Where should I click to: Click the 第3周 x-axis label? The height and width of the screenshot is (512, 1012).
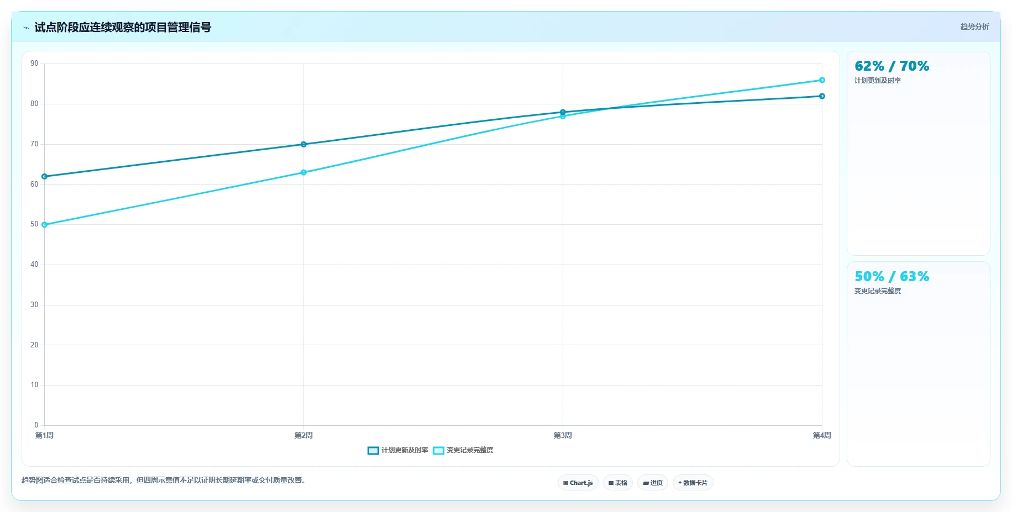563,435
